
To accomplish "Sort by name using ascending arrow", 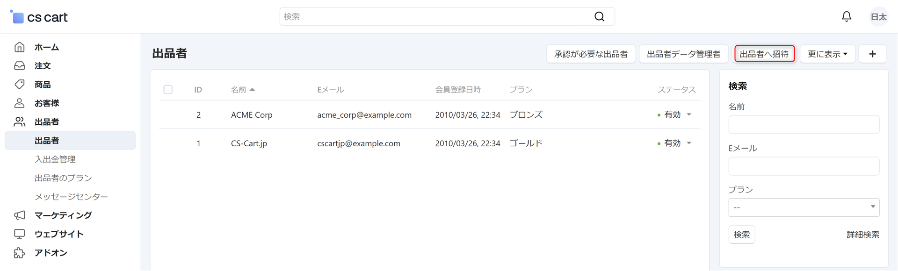I will pos(252,90).
